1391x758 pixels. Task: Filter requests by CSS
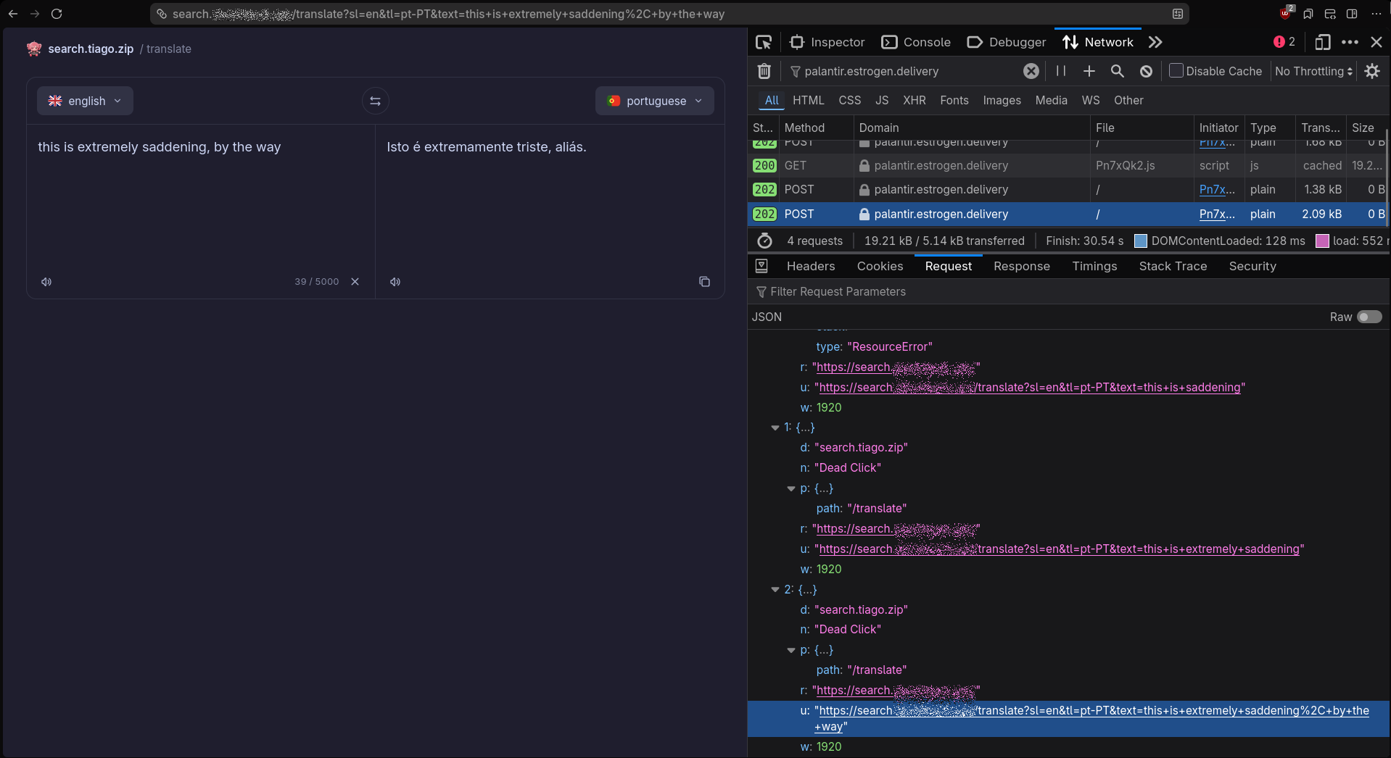[849, 100]
